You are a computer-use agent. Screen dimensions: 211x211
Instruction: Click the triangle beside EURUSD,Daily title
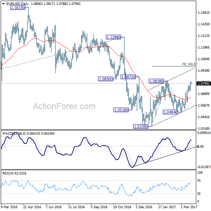(x=4, y=4)
